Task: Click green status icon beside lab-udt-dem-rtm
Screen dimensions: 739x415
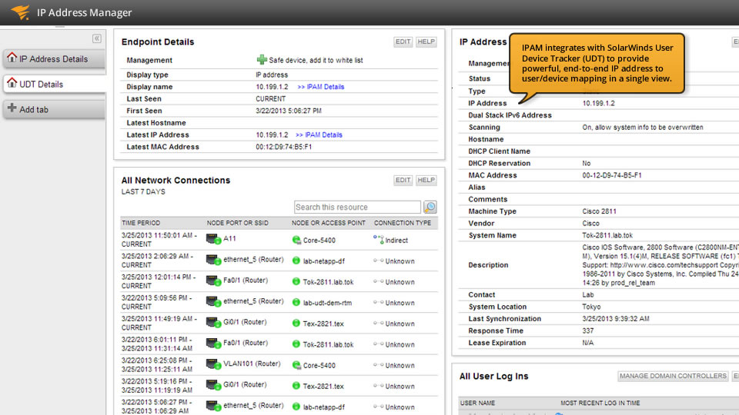Action: click(x=296, y=302)
